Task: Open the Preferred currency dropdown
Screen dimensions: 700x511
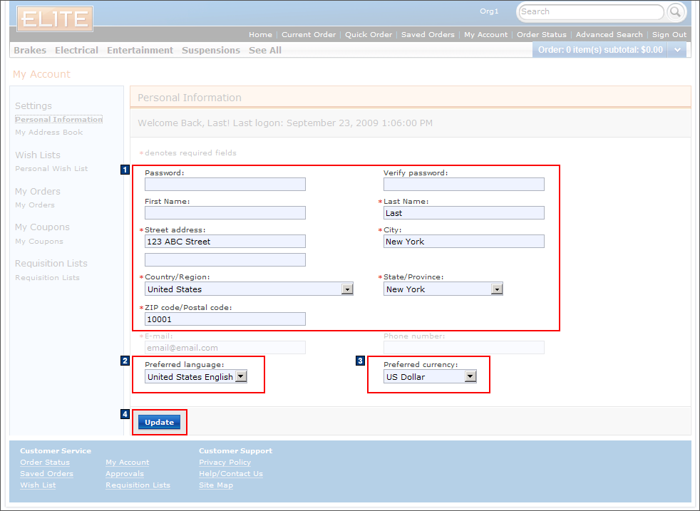Action: (430, 377)
